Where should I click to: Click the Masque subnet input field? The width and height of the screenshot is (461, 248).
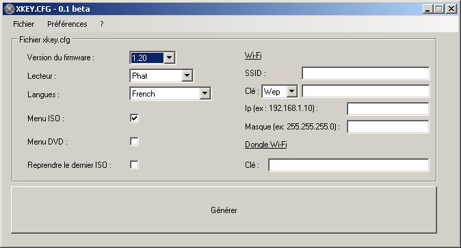point(388,127)
